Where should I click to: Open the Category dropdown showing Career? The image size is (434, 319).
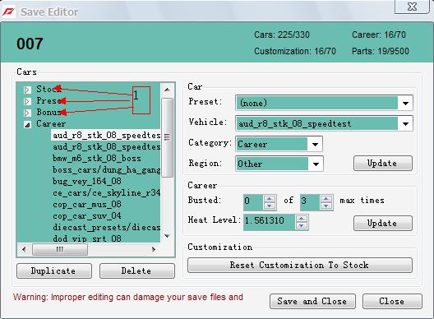[279, 144]
